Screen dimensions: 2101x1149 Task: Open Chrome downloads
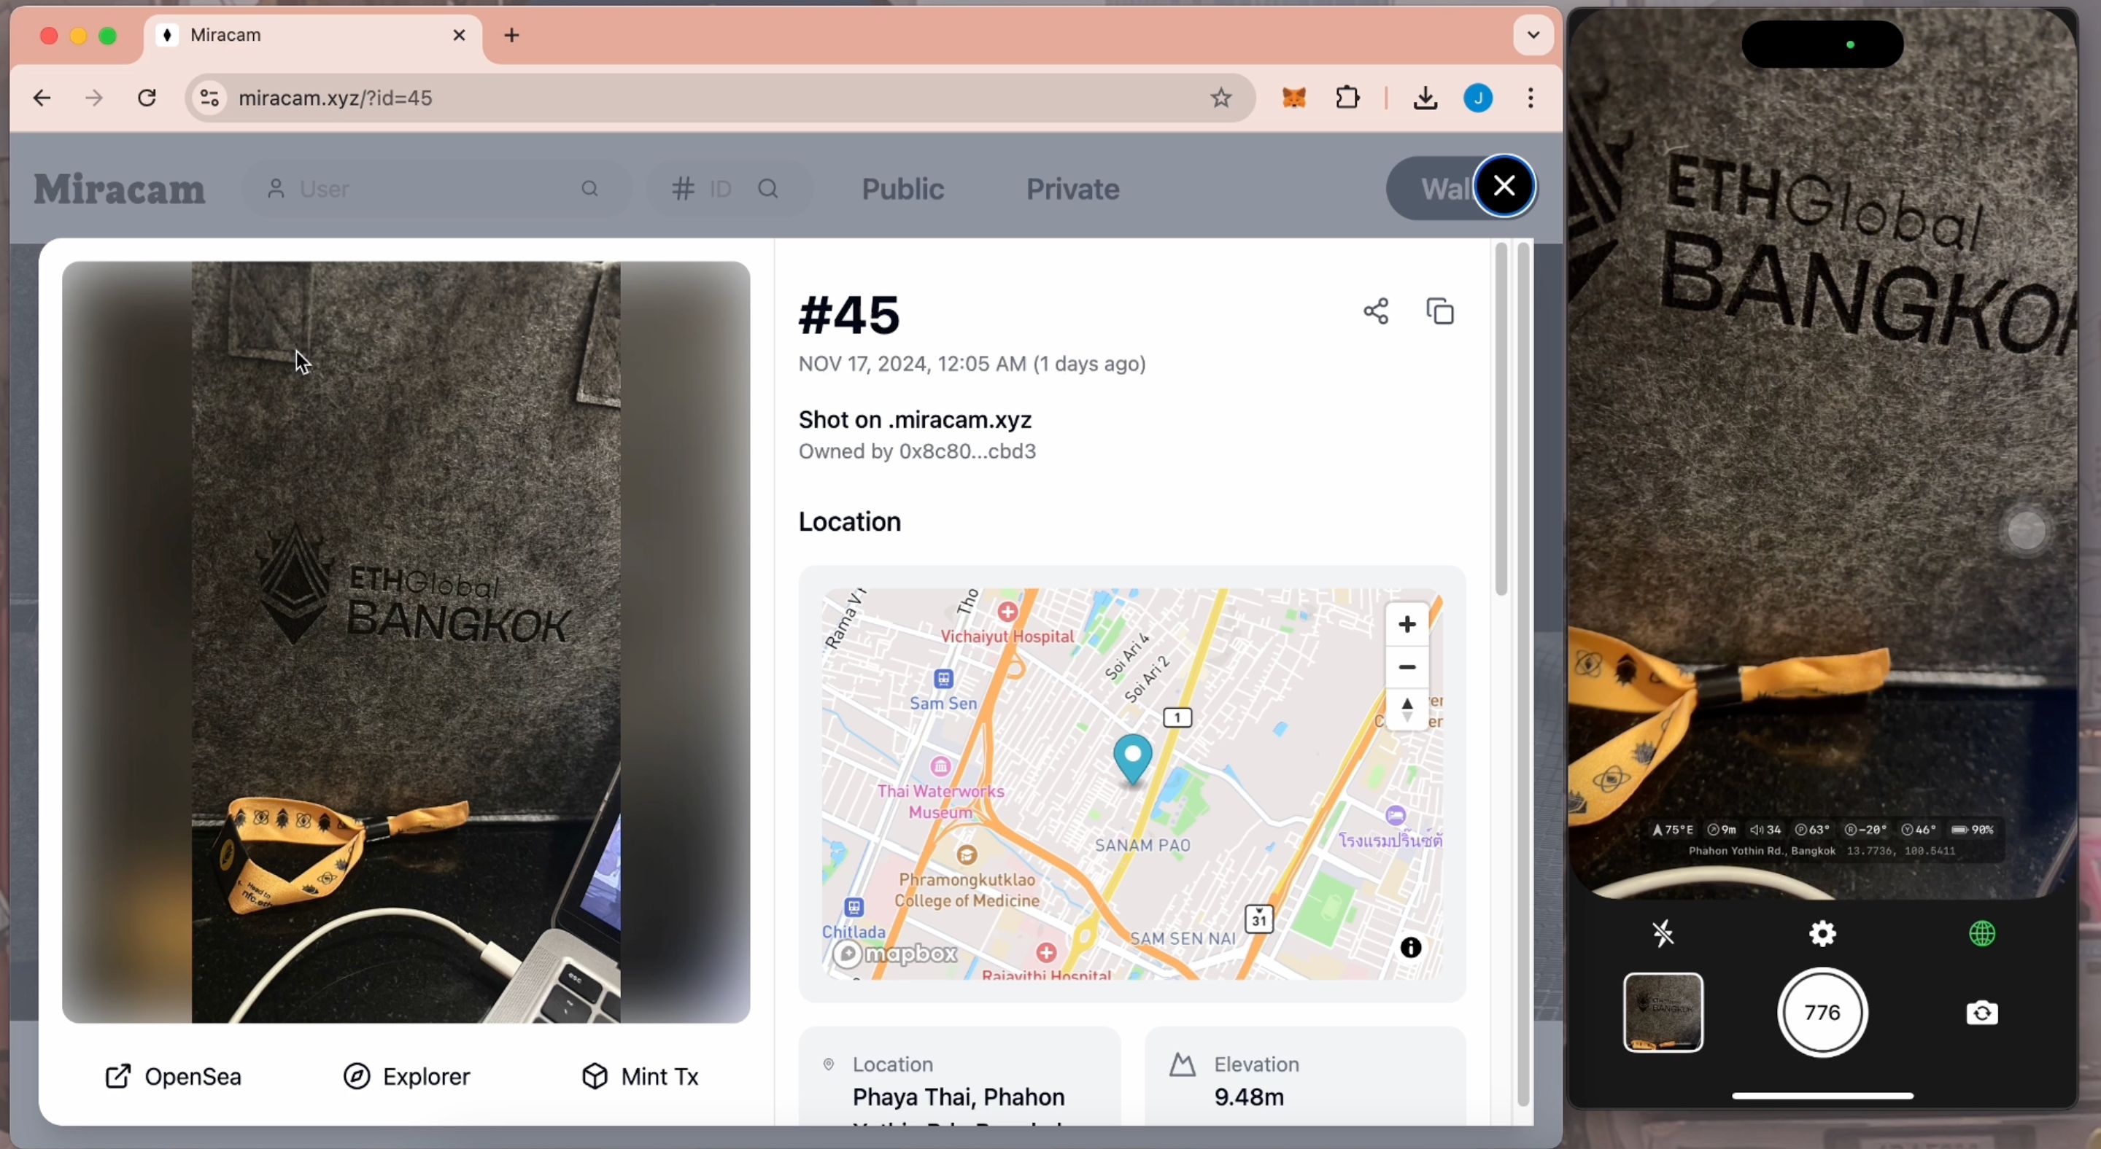1424,98
